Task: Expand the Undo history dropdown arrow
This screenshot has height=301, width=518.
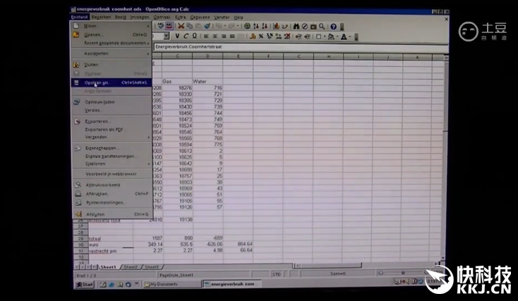Action: (224, 26)
